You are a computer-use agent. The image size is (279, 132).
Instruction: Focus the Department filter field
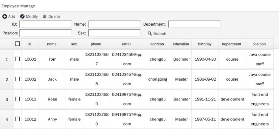click(x=194, y=24)
